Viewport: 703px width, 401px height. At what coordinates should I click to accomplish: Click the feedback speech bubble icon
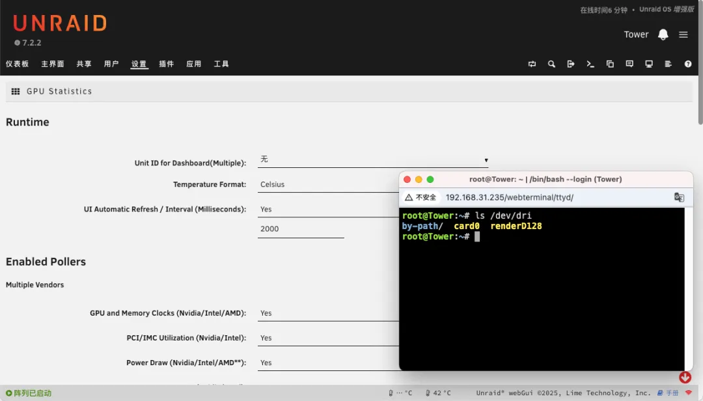coord(629,64)
